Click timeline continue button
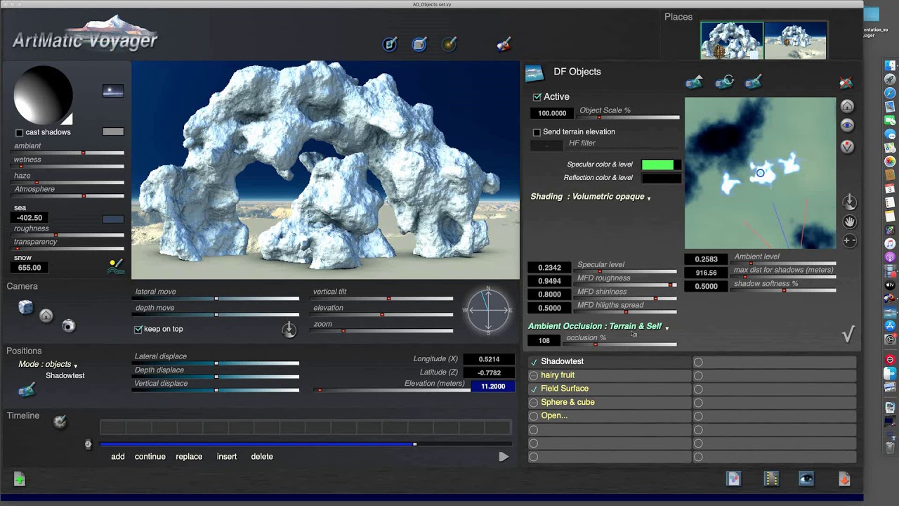The height and width of the screenshot is (506, 899). coord(150,457)
